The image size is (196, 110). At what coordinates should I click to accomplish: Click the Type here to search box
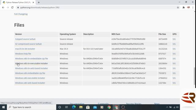(x=32, y=107)
